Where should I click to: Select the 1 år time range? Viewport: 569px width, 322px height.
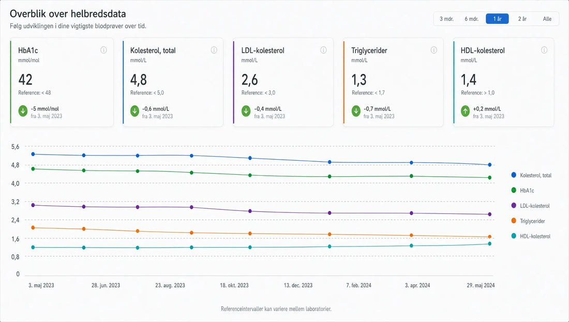(x=497, y=19)
